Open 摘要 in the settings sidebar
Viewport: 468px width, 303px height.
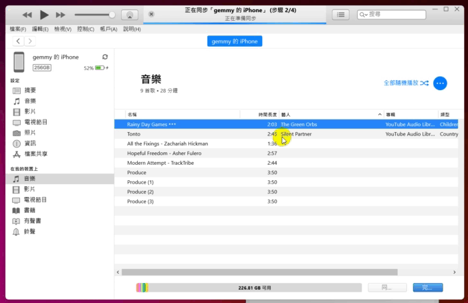[31, 90]
